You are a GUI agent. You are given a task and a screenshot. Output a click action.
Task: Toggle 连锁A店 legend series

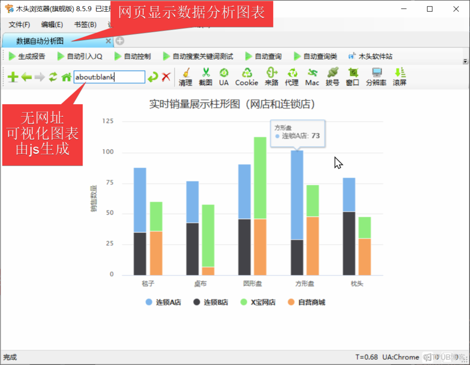pos(163,303)
